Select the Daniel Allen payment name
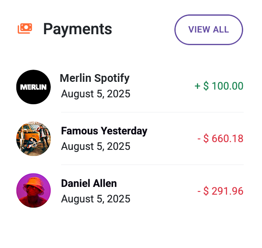The height and width of the screenshot is (248, 262). pos(89,183)
